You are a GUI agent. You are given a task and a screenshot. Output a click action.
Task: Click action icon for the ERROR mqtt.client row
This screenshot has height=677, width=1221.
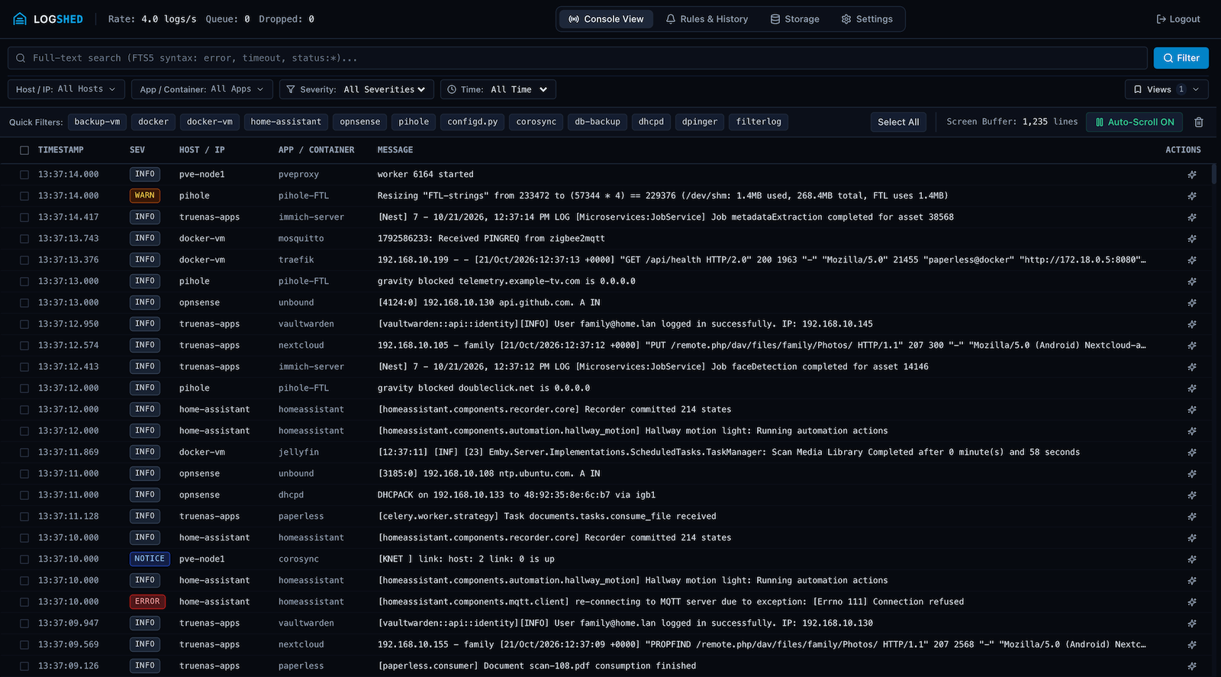pos(1192,602)
